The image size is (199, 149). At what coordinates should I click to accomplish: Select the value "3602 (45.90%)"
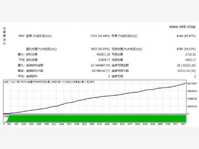(100, 49)
